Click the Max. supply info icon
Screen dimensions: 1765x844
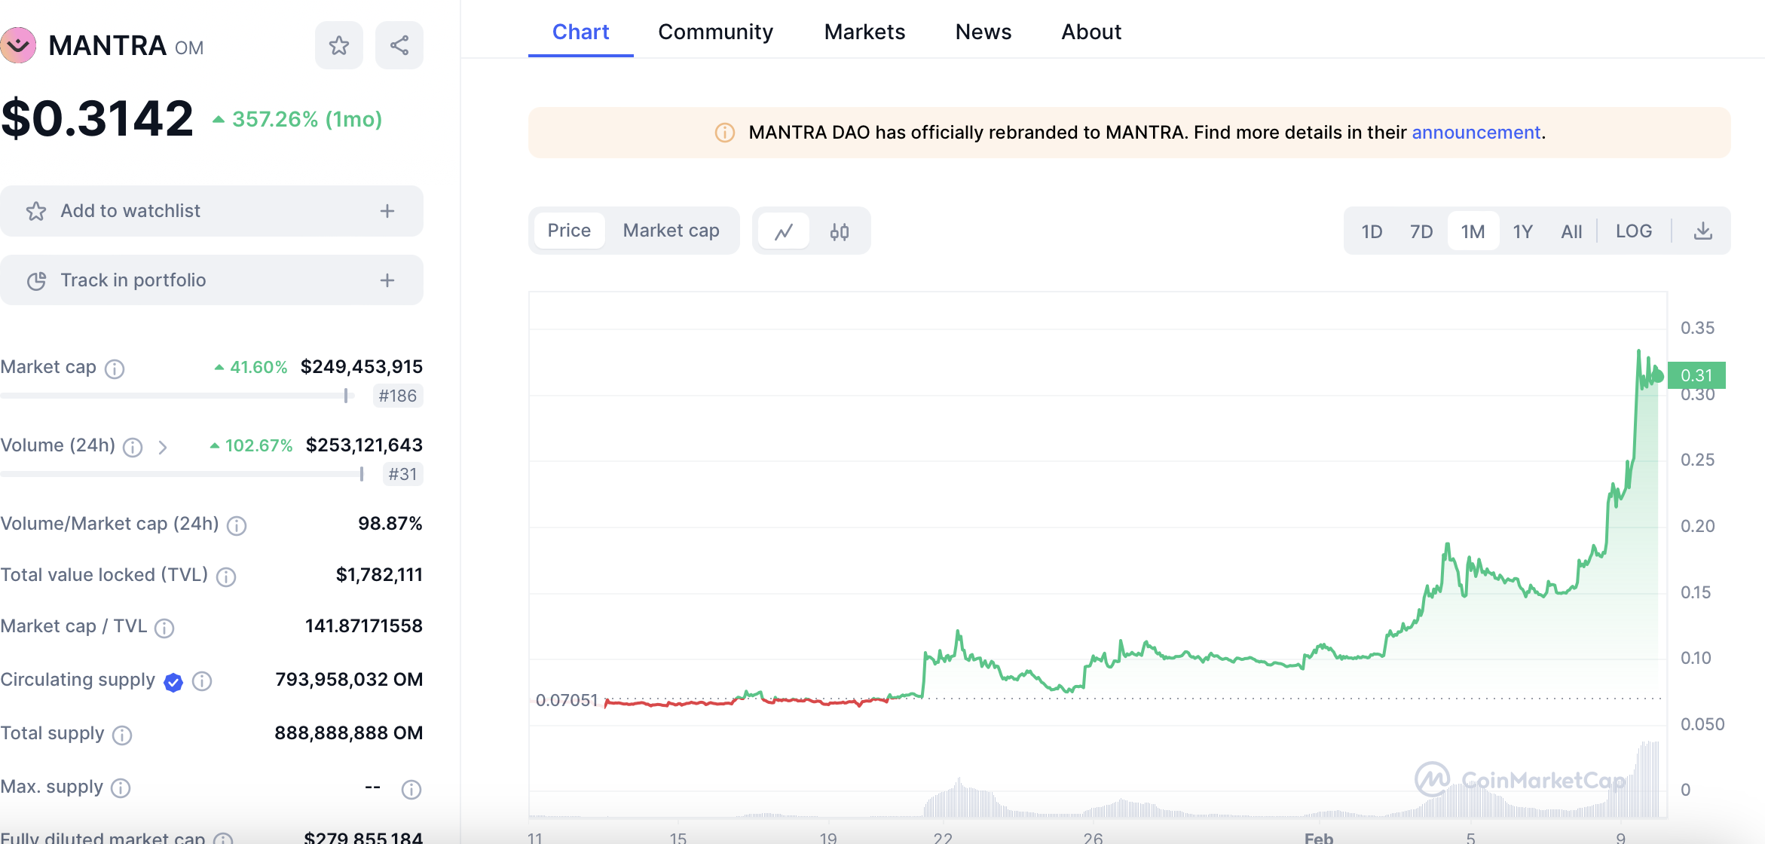point(121,788)
